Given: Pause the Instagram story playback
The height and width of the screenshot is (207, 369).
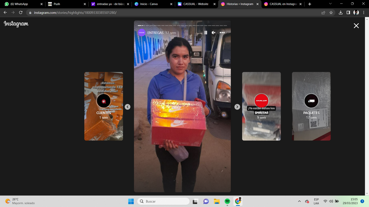Looking at the screenshot, I should tap(206, 33).
